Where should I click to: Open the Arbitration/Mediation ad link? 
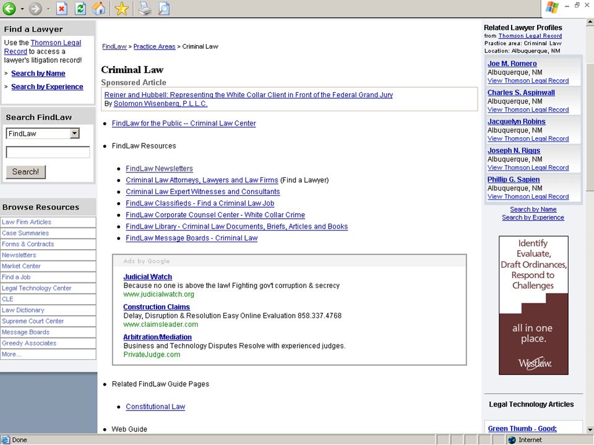point(158,337)
